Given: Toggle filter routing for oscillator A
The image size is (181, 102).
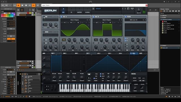Looking at the screenshot, I should click(x=126, y=39).
